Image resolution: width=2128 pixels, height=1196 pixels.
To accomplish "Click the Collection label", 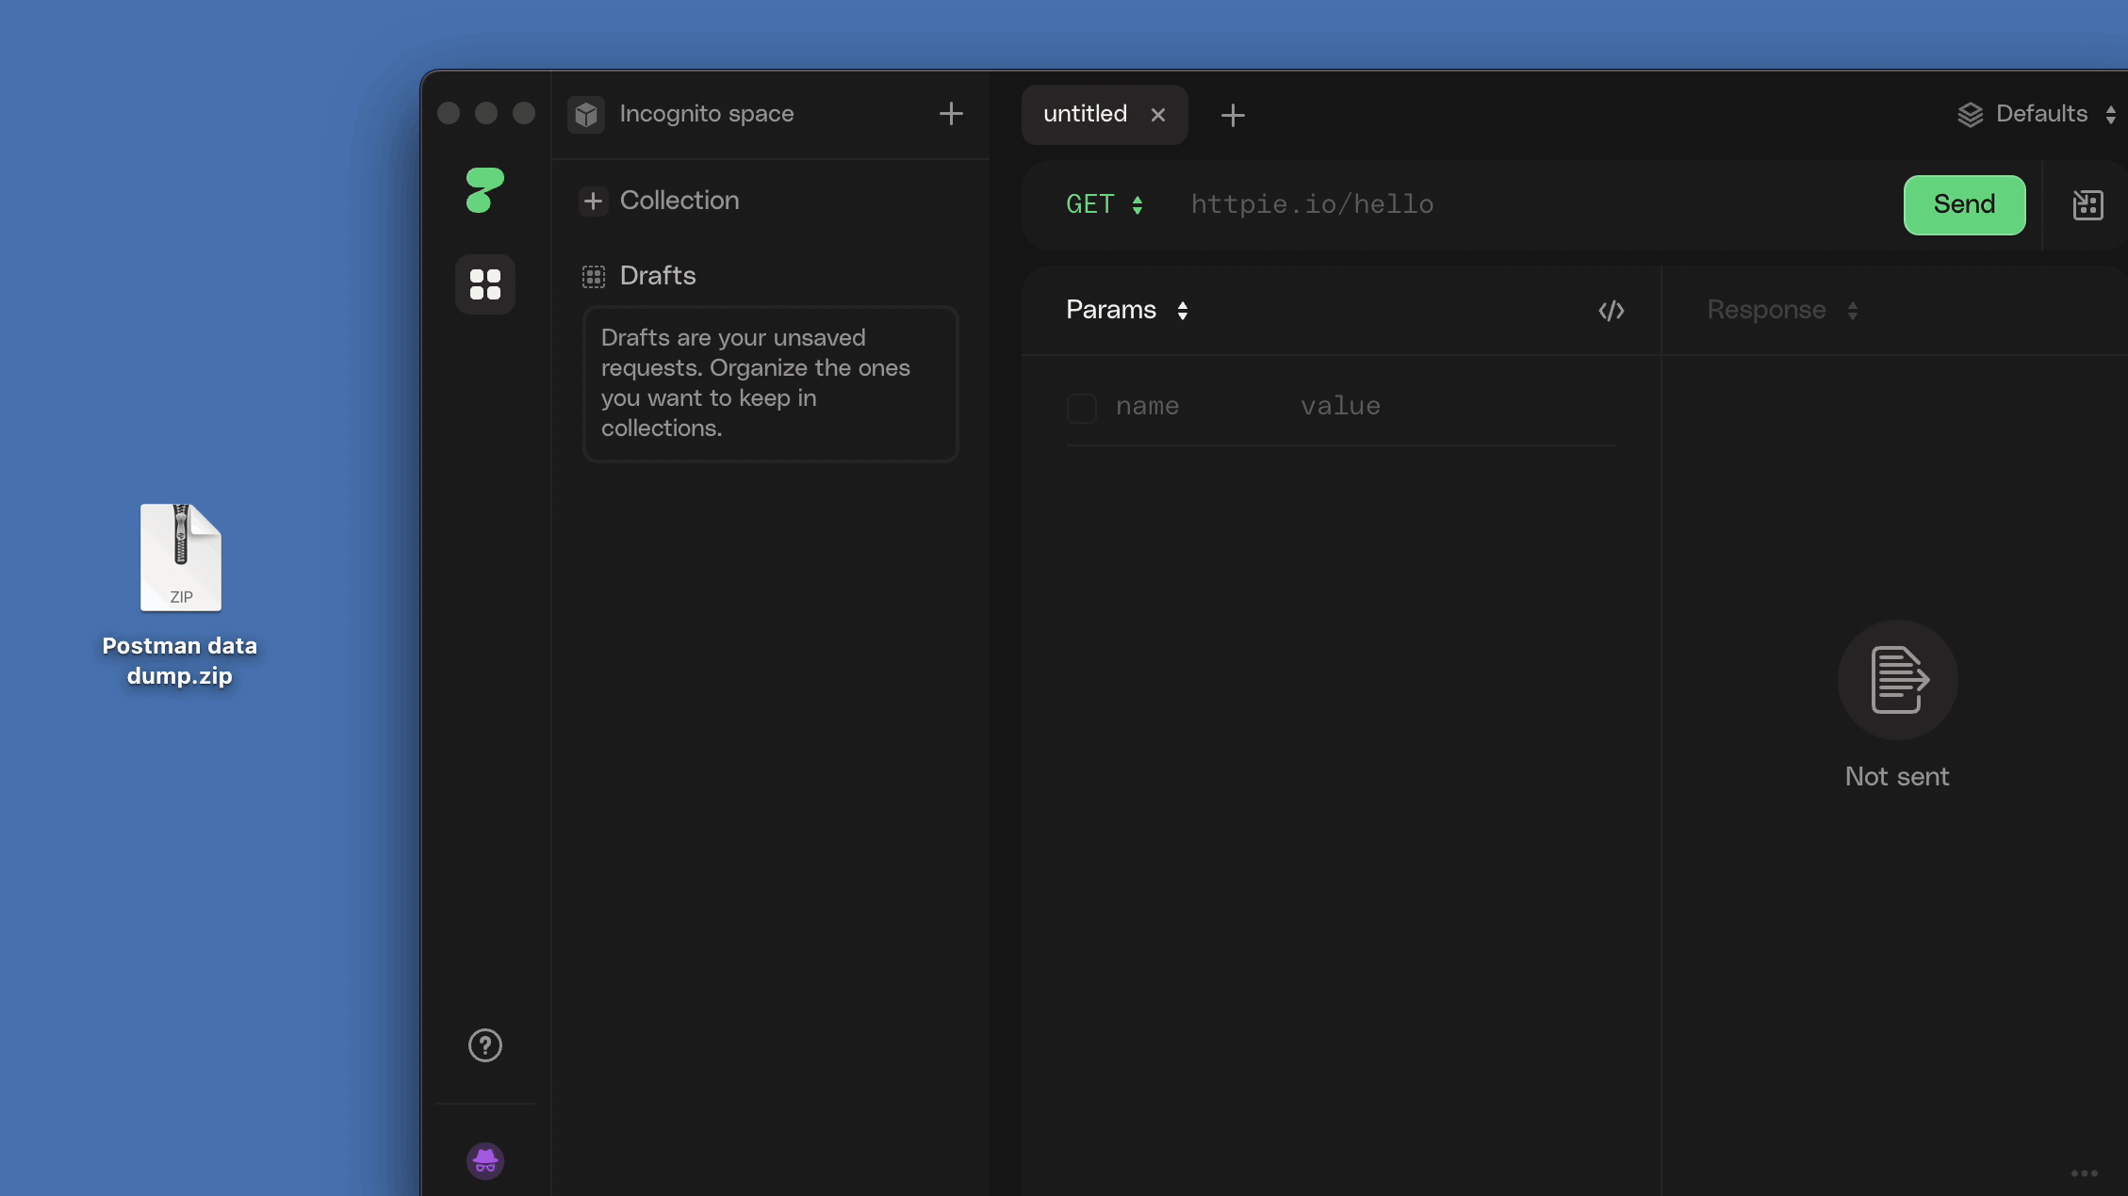I will tap(679, 201).
